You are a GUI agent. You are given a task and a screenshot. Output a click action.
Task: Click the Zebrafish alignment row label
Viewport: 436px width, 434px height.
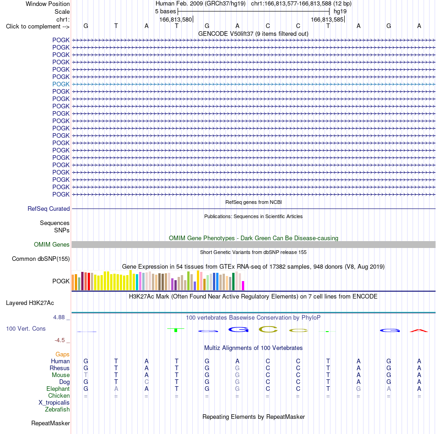click(57, 410)
